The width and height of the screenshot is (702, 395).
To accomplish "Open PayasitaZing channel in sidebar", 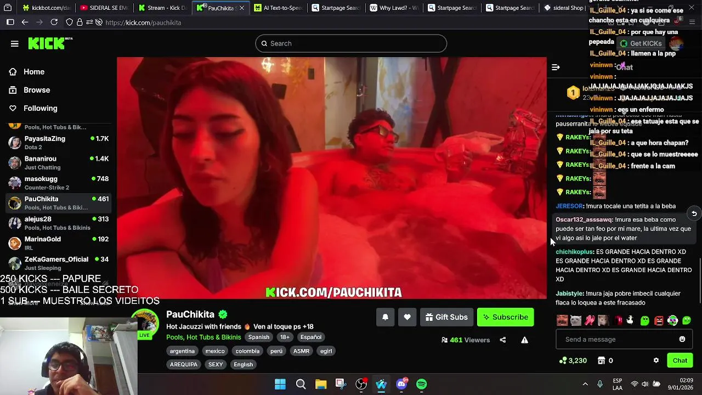I will point(59,143).
